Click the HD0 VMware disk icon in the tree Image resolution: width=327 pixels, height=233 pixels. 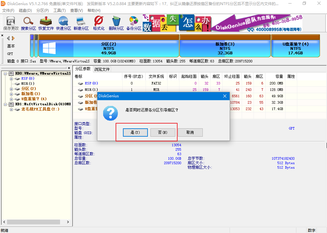[11, 73]
